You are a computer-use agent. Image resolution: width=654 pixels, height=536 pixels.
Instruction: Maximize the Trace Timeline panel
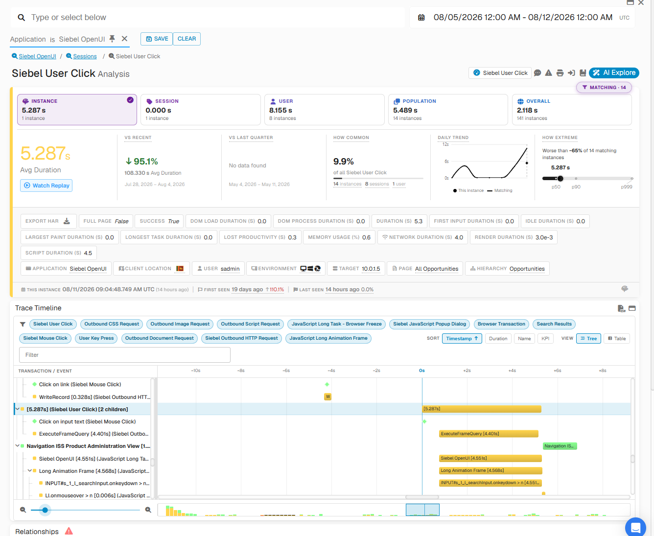click(x=632, y=308)
